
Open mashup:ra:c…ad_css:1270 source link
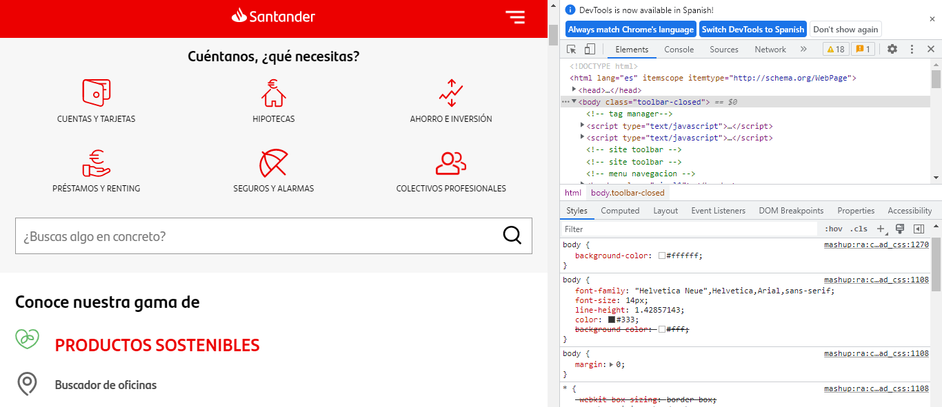point(876,244)
